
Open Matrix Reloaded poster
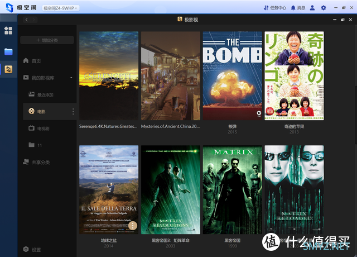click(x=294, y=189)
